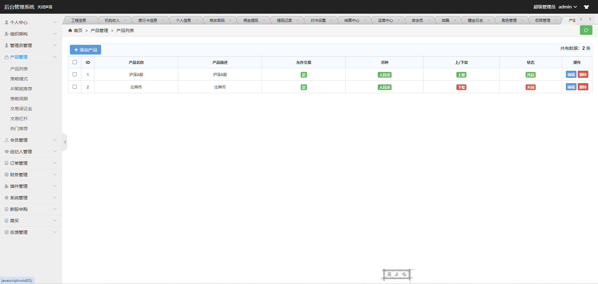Open the admin user dropdown
Screen dimensions: 598x284
567,7
